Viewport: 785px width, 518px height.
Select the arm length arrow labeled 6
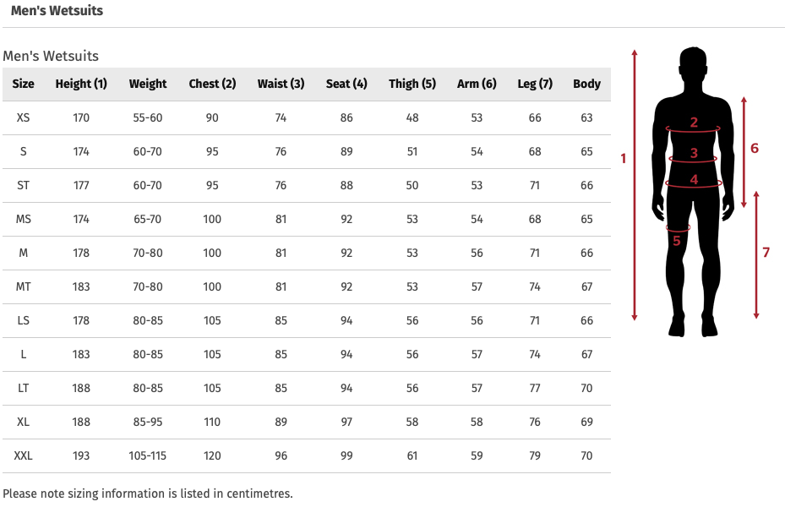point(744,152)
